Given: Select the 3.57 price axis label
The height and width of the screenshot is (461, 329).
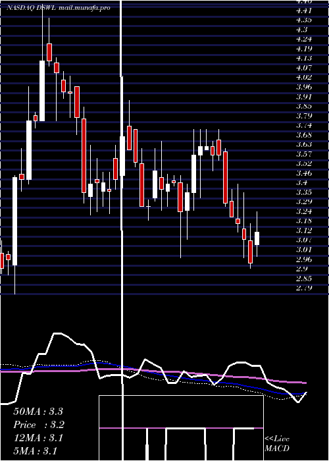Looking at the screenshot, I should point(304,154).
